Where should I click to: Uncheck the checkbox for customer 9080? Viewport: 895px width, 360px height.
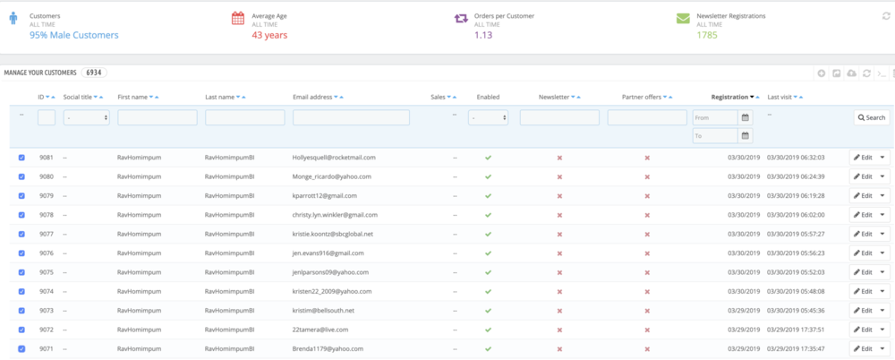point(21,176)
